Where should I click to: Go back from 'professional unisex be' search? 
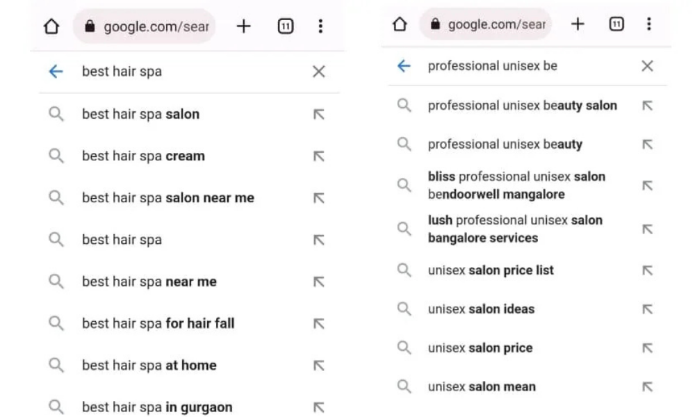pos(403,66)
